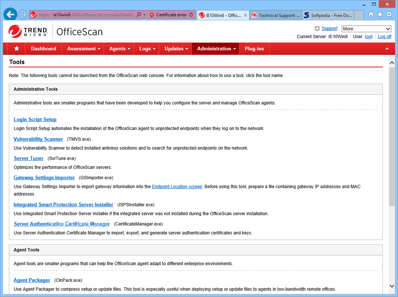
Task: Click the search magnifier in address bar
Action: [x=139, y=14]
